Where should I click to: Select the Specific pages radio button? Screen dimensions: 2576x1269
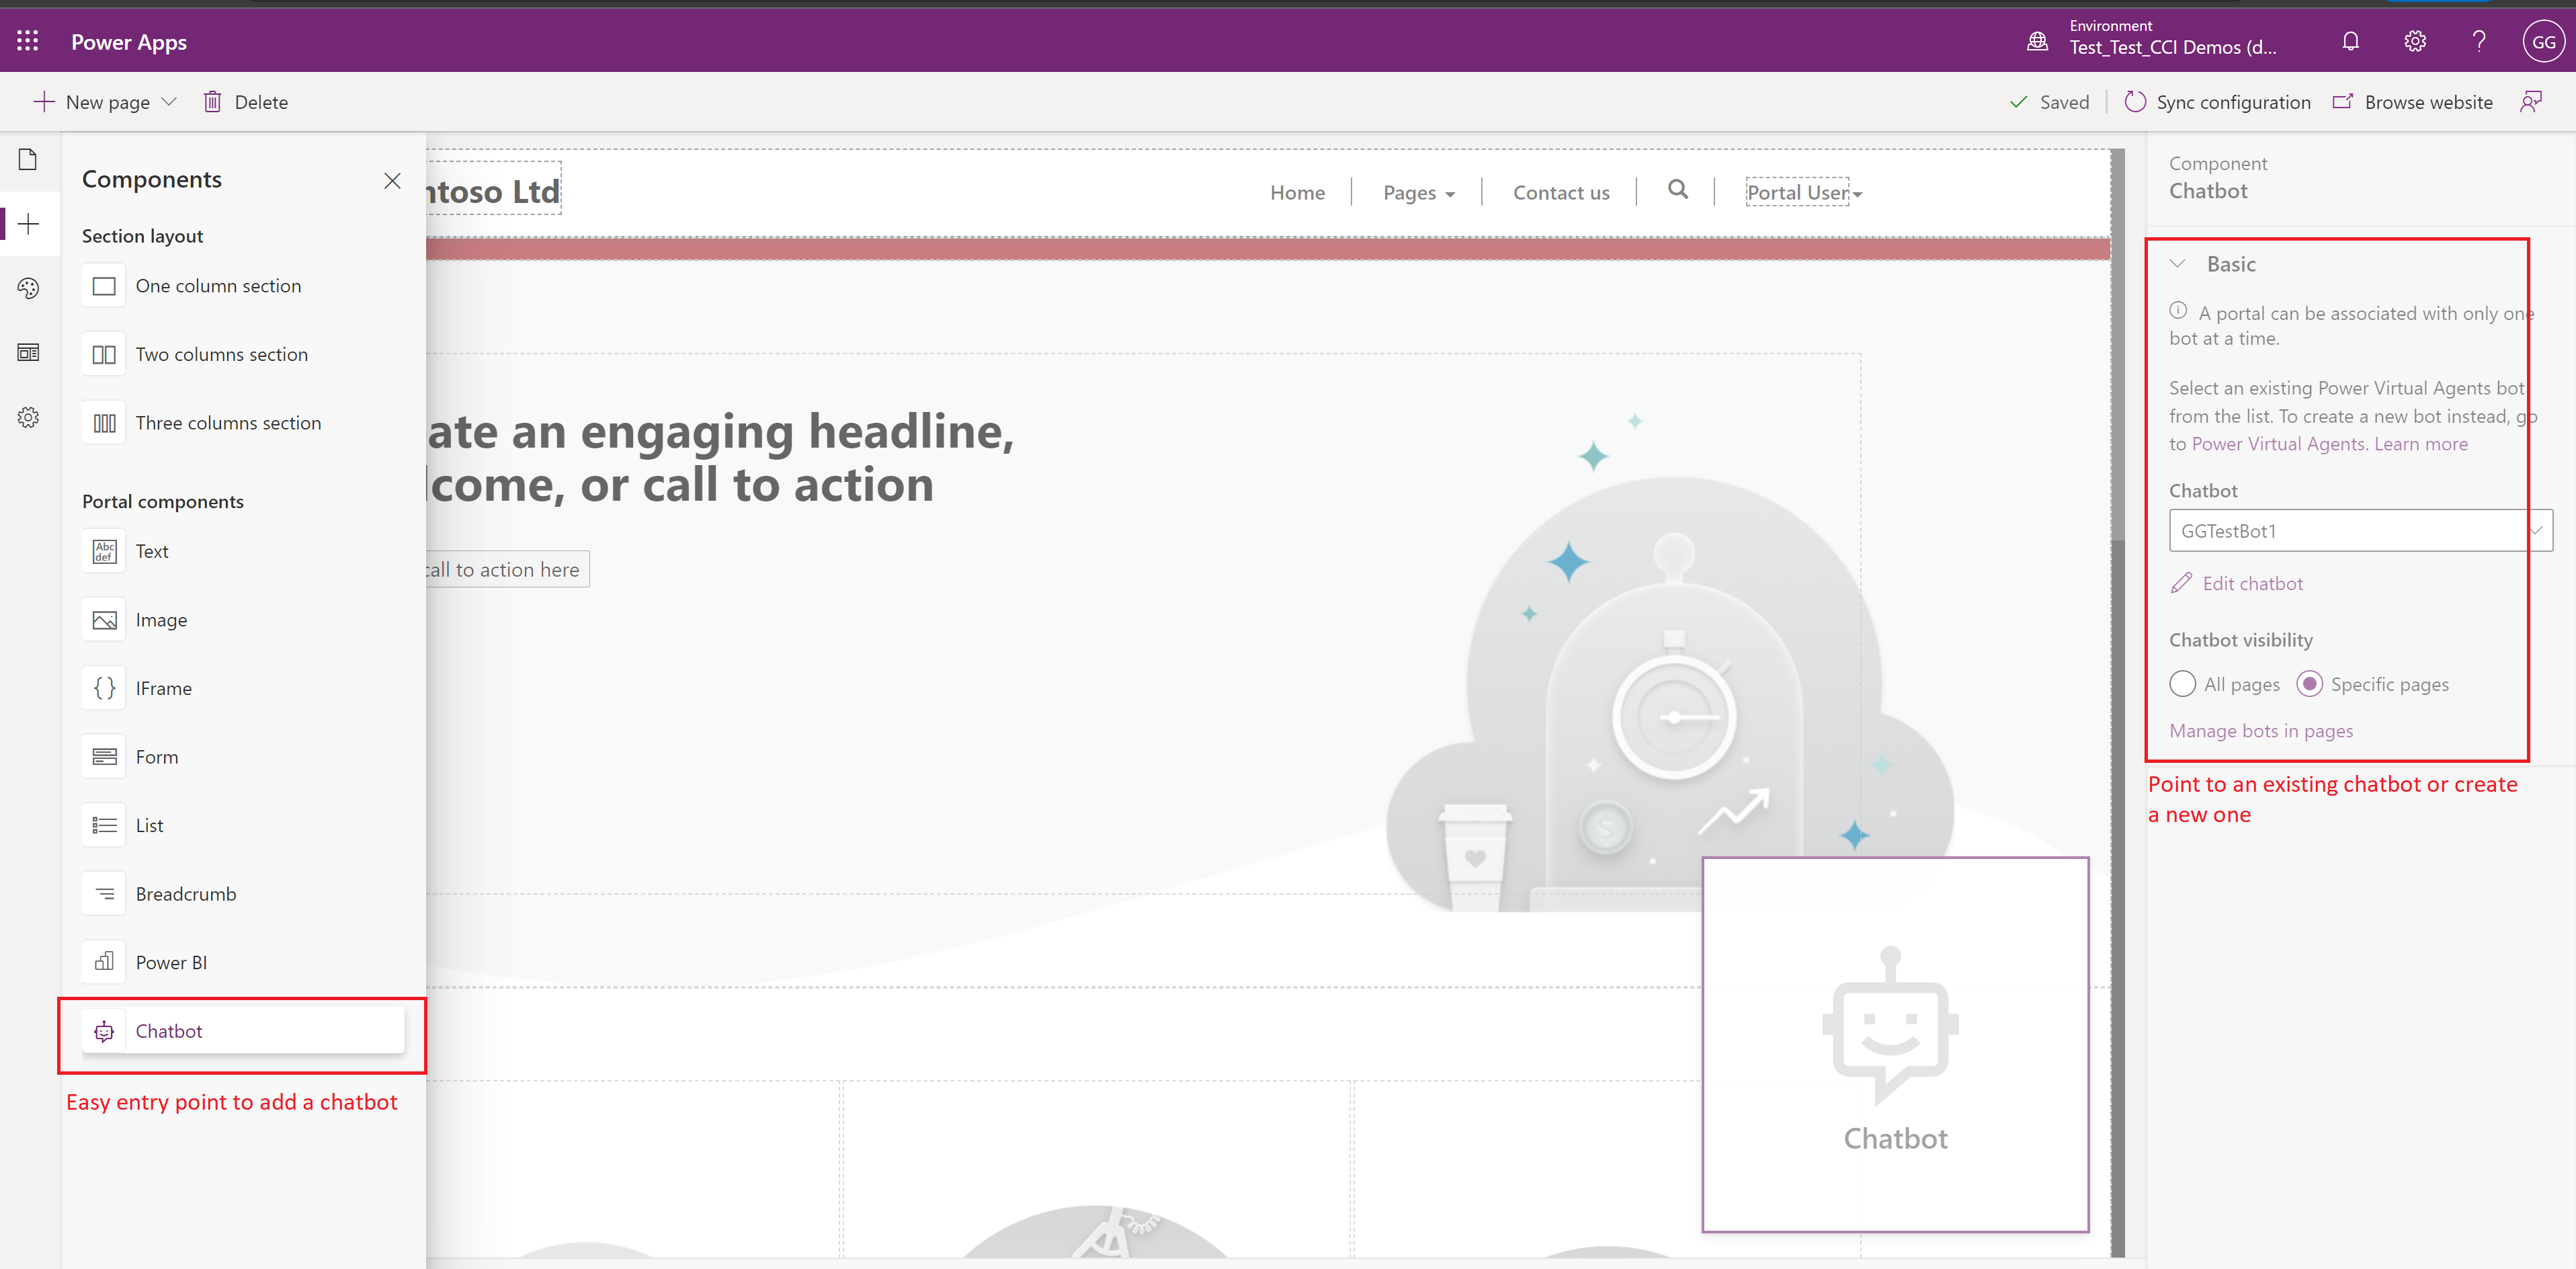[x=2309, y=684]
